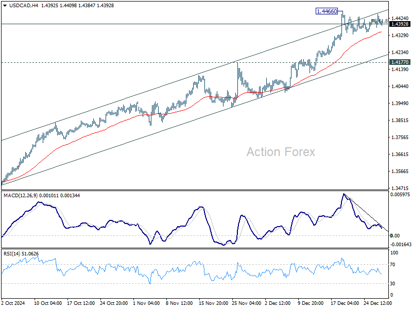This screenshot has width=412, height=309.
Task: Click the 1.38515 price axis label
Action: pos(400,121)
